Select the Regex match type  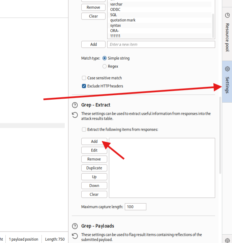click(105, 66)
